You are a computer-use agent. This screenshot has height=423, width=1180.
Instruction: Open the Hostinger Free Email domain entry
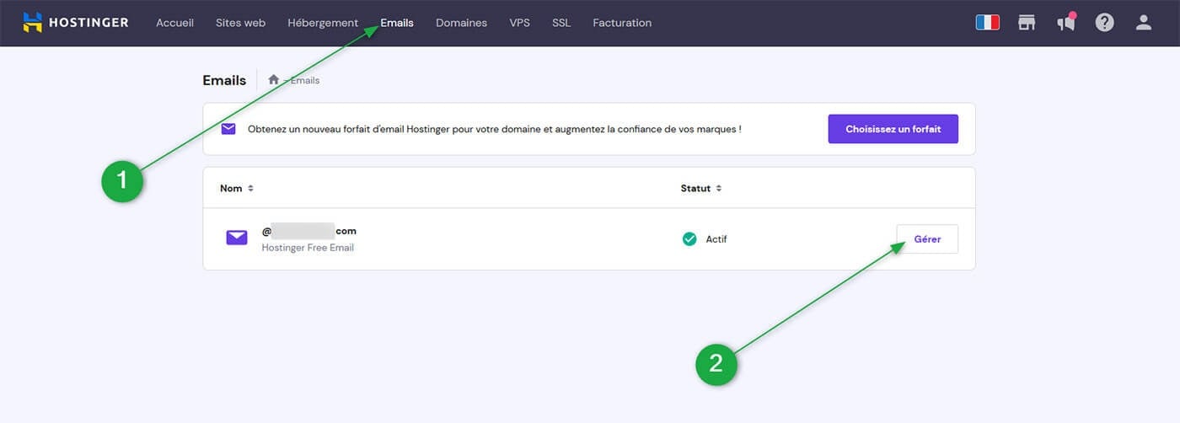tap(308, 232)
